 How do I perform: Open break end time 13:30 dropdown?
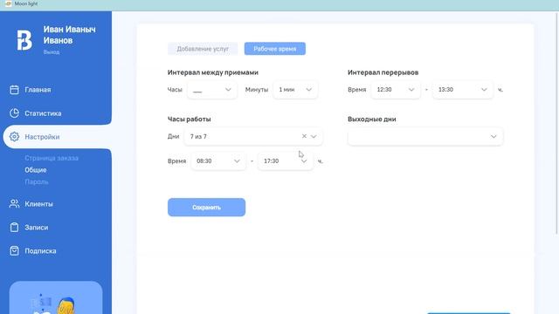pyautogui.click(x=462, y=90)
